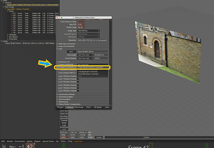
Task: Go to the previous keyframe with Key-
Action: tap(13, 146)
